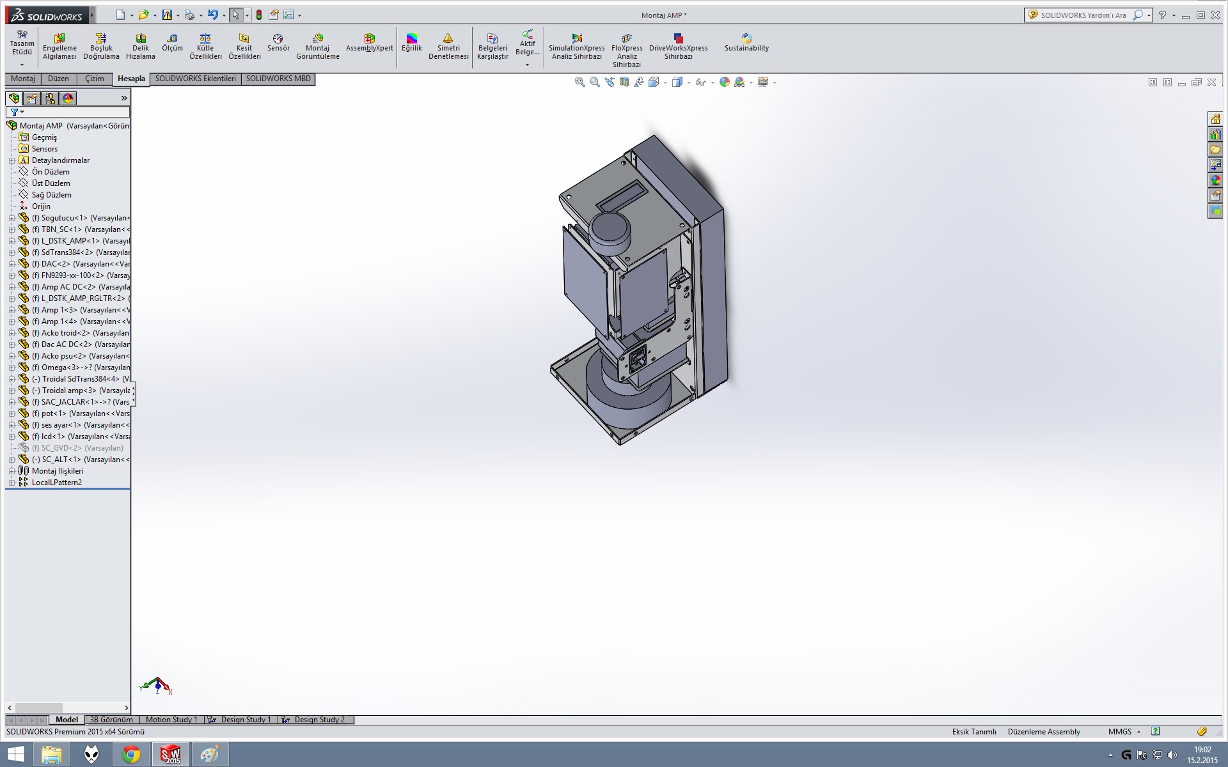Image resolution: width=1228 pixels, height=767 pixels.
Task: Click the Previous View icon
Action: pyautogui.click(x=609, y=82)
